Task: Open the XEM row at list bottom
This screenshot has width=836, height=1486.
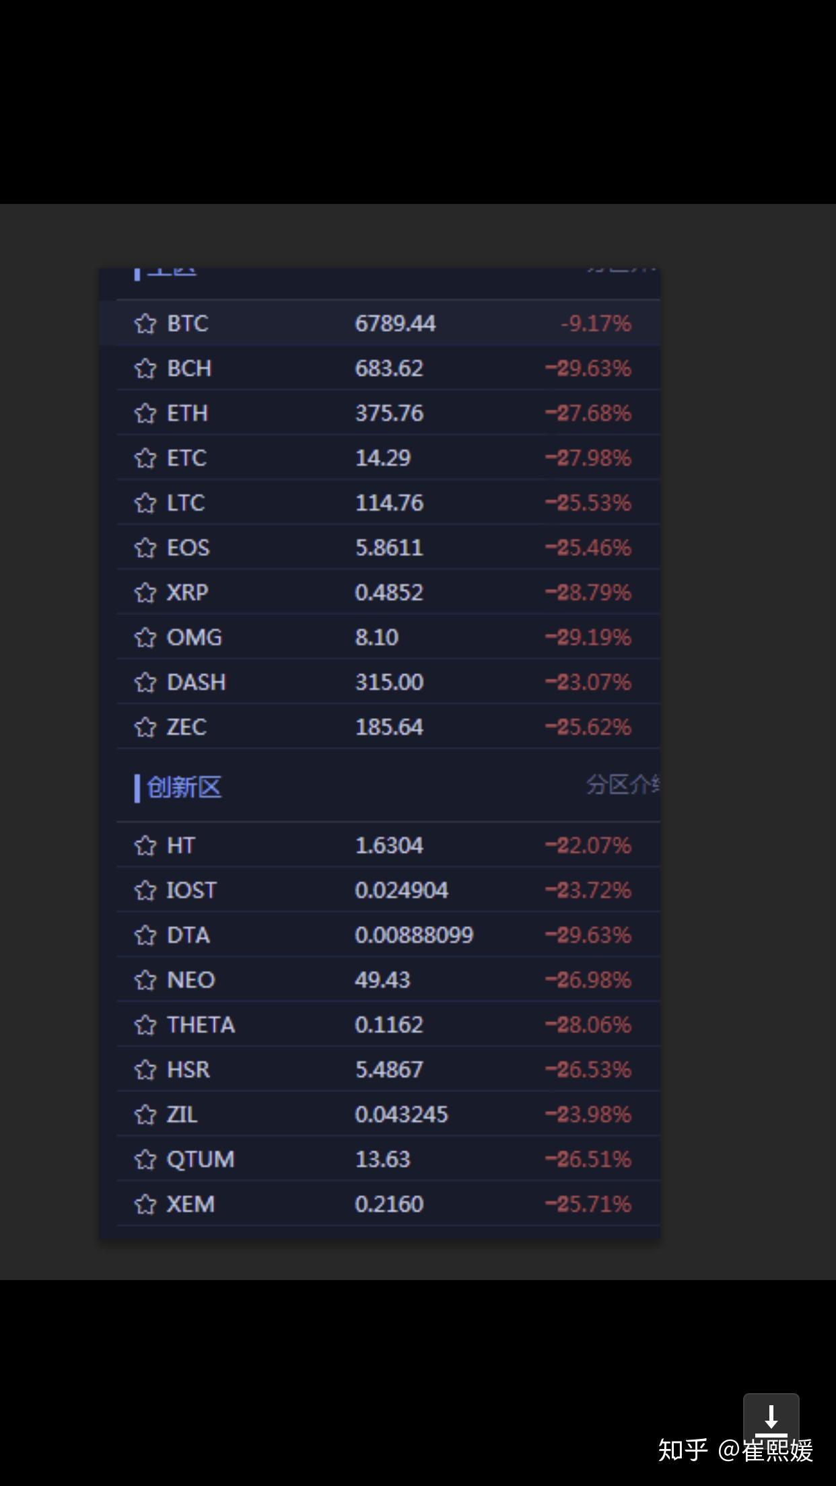Action: pyautogui.click(x=388, y=1204)
